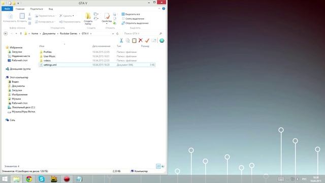Open Избранное (Favorites) in the sidebar
Viewport: 325px width, 183px height.
coord(16,47)
